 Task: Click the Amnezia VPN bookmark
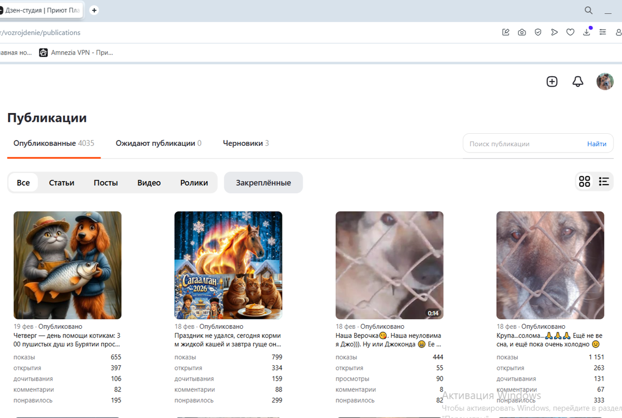click(x=76, y=52)
